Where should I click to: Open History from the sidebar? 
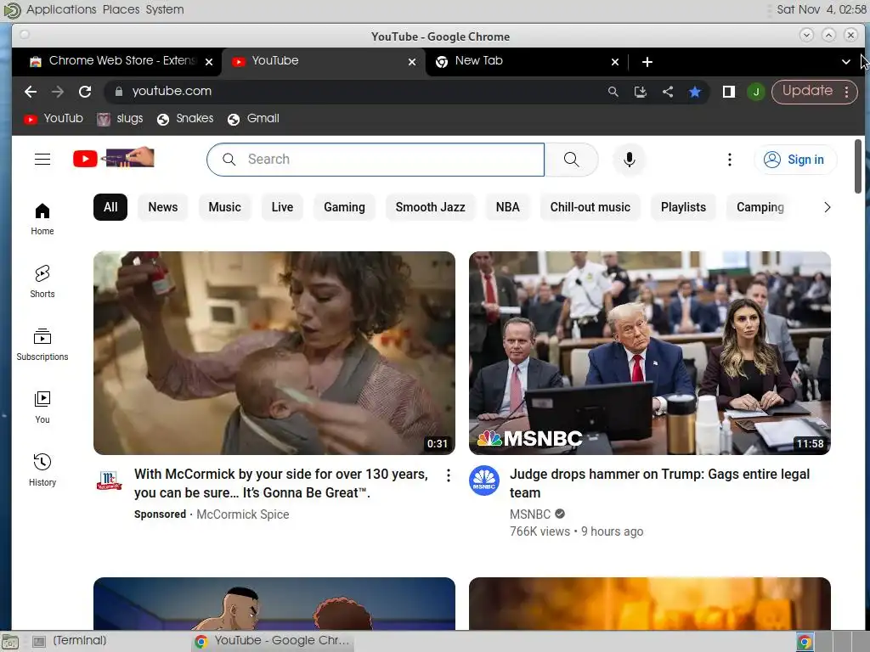pos(42,470)
